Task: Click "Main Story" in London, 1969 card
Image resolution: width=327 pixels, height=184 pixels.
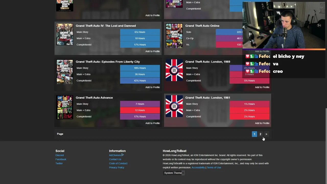Action: coord(192,68)
